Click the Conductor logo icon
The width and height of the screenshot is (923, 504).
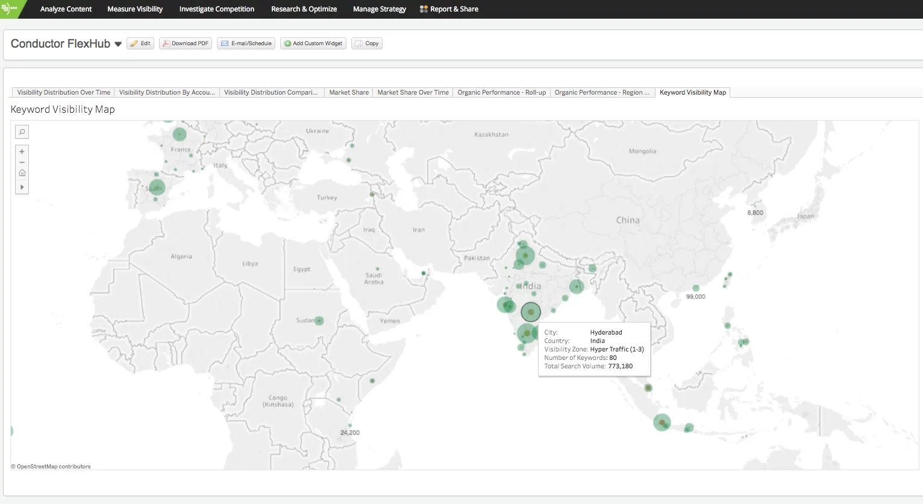click(x=10, y=8)
